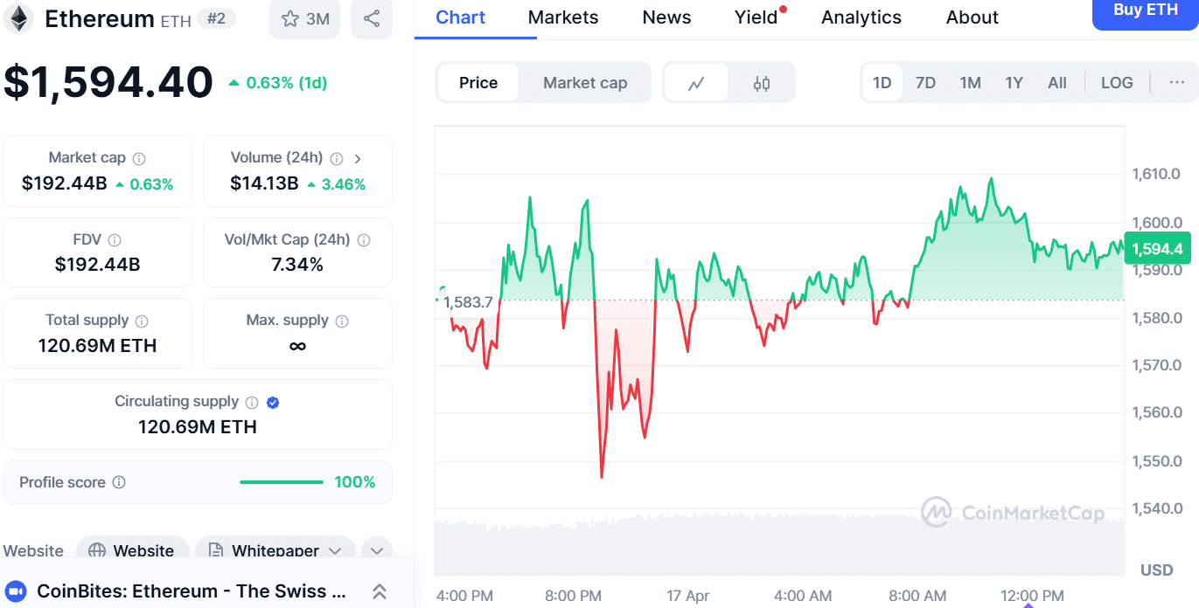Screen dimensions: 1199x608
Task: Open the News tab
Action: coord(666,17)
